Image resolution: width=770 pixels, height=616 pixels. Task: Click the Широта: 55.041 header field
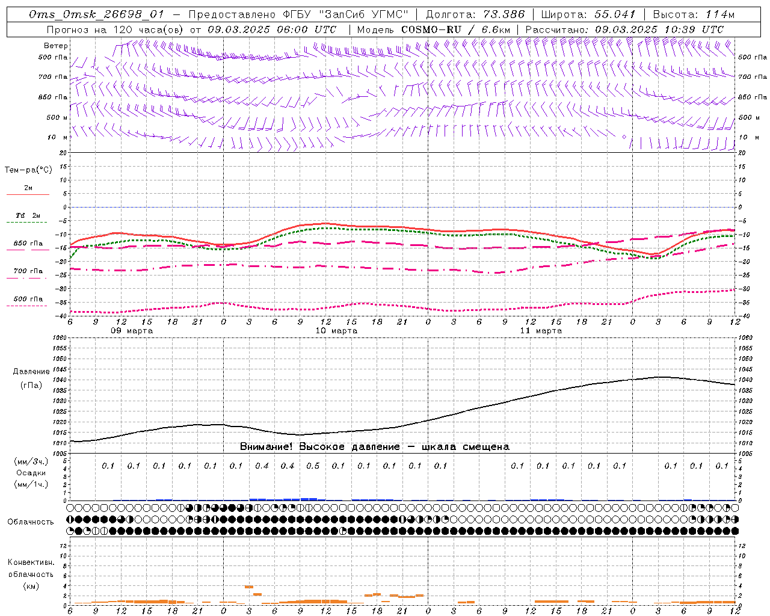tap(588, 14)
